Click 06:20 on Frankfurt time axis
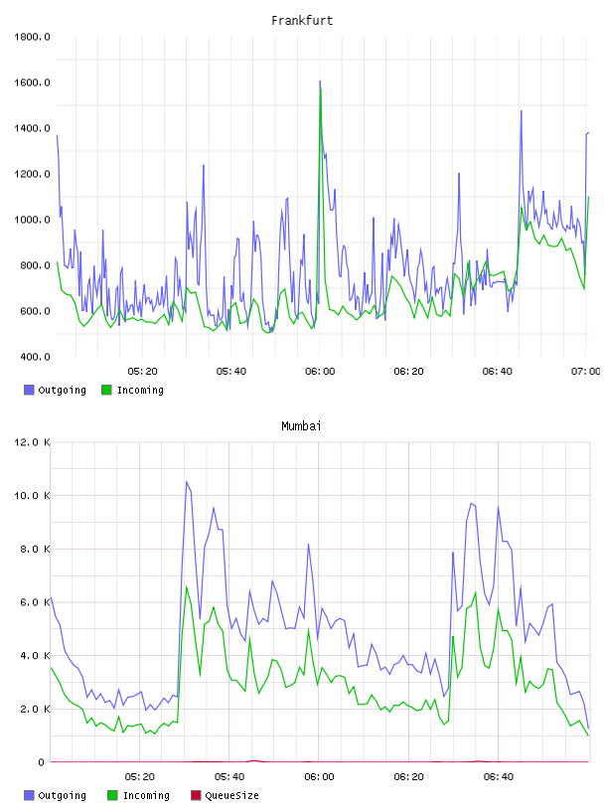The width and height of the screenshot is (604, 811). 408,372
